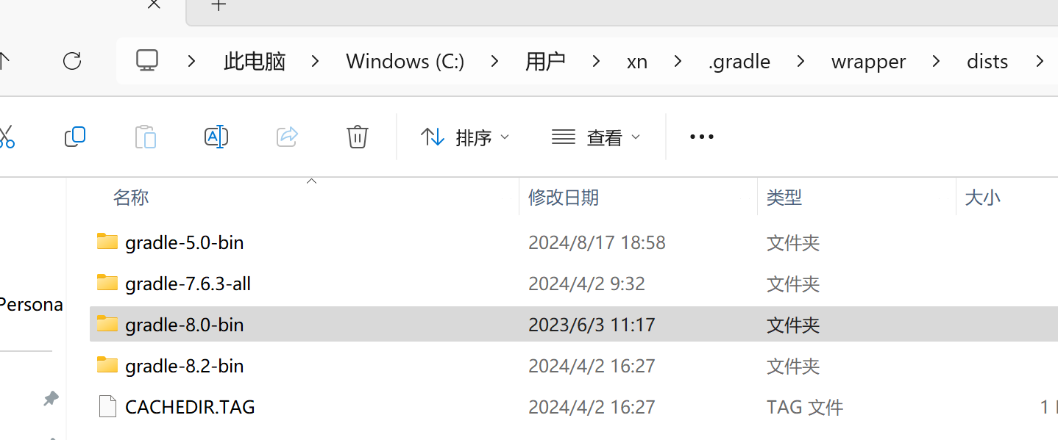Click the Rename icon in toolbar
This screenshot has height=440, width=1058.
[x=216, y=137]
